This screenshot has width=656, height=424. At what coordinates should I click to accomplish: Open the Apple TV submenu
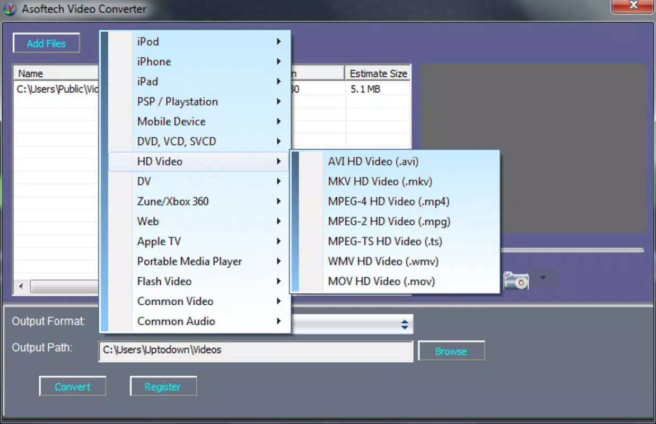tap(198, 241)
